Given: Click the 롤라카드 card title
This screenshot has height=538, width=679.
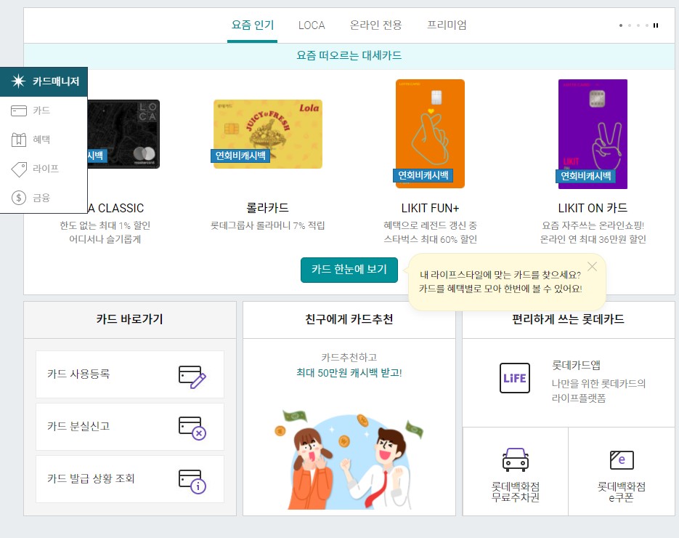Looking at the screenshot, I should pyautogui.click(x=268, y=208).
